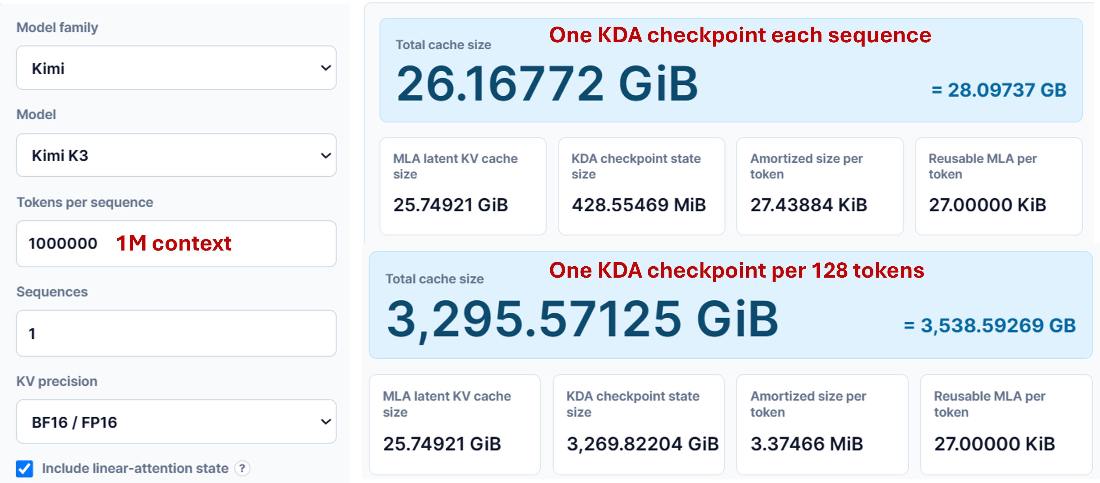
Task: Select the = 3,538.59269 GB value
Action: [x=989, y=326]
